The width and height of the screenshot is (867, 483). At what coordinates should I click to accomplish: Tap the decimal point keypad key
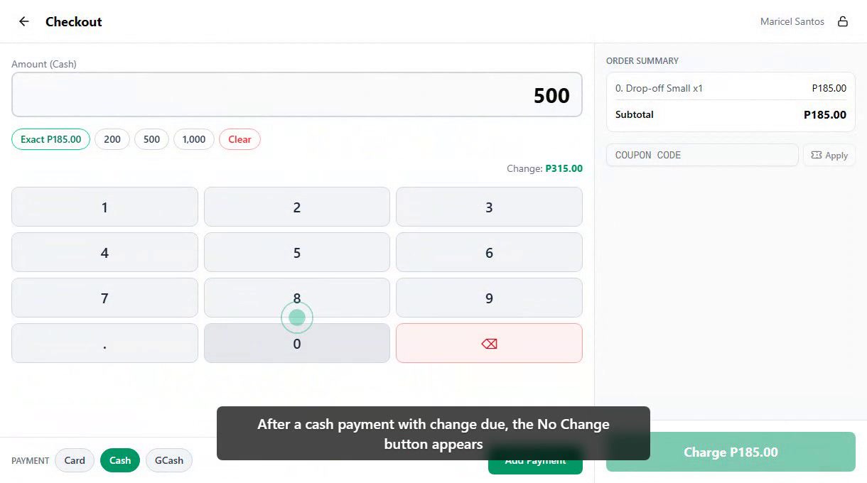104,343
